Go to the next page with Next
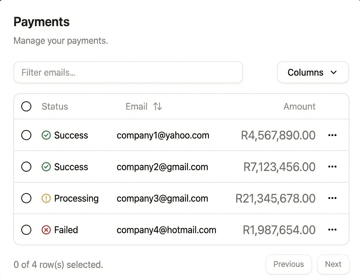The width and height of the screenshot is (360, 276). point(333,264)
